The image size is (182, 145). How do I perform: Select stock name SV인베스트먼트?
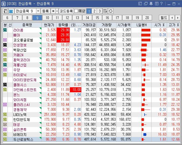(x=25, y=90)
